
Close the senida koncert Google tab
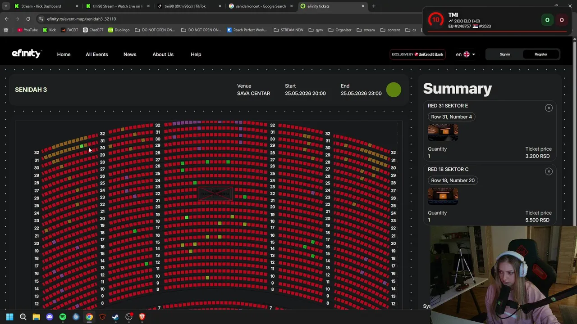[x=292, y=6]
